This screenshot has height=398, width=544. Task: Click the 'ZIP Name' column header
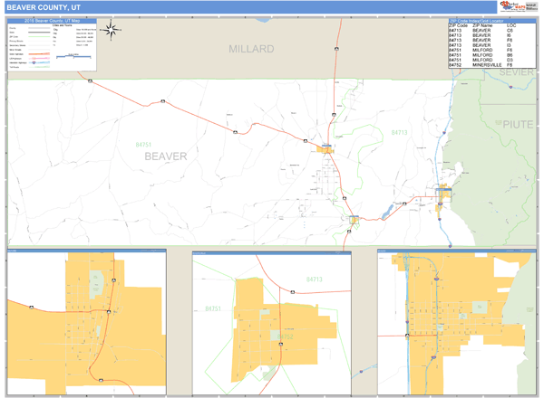pyautogui.click(x=482, y=25)
